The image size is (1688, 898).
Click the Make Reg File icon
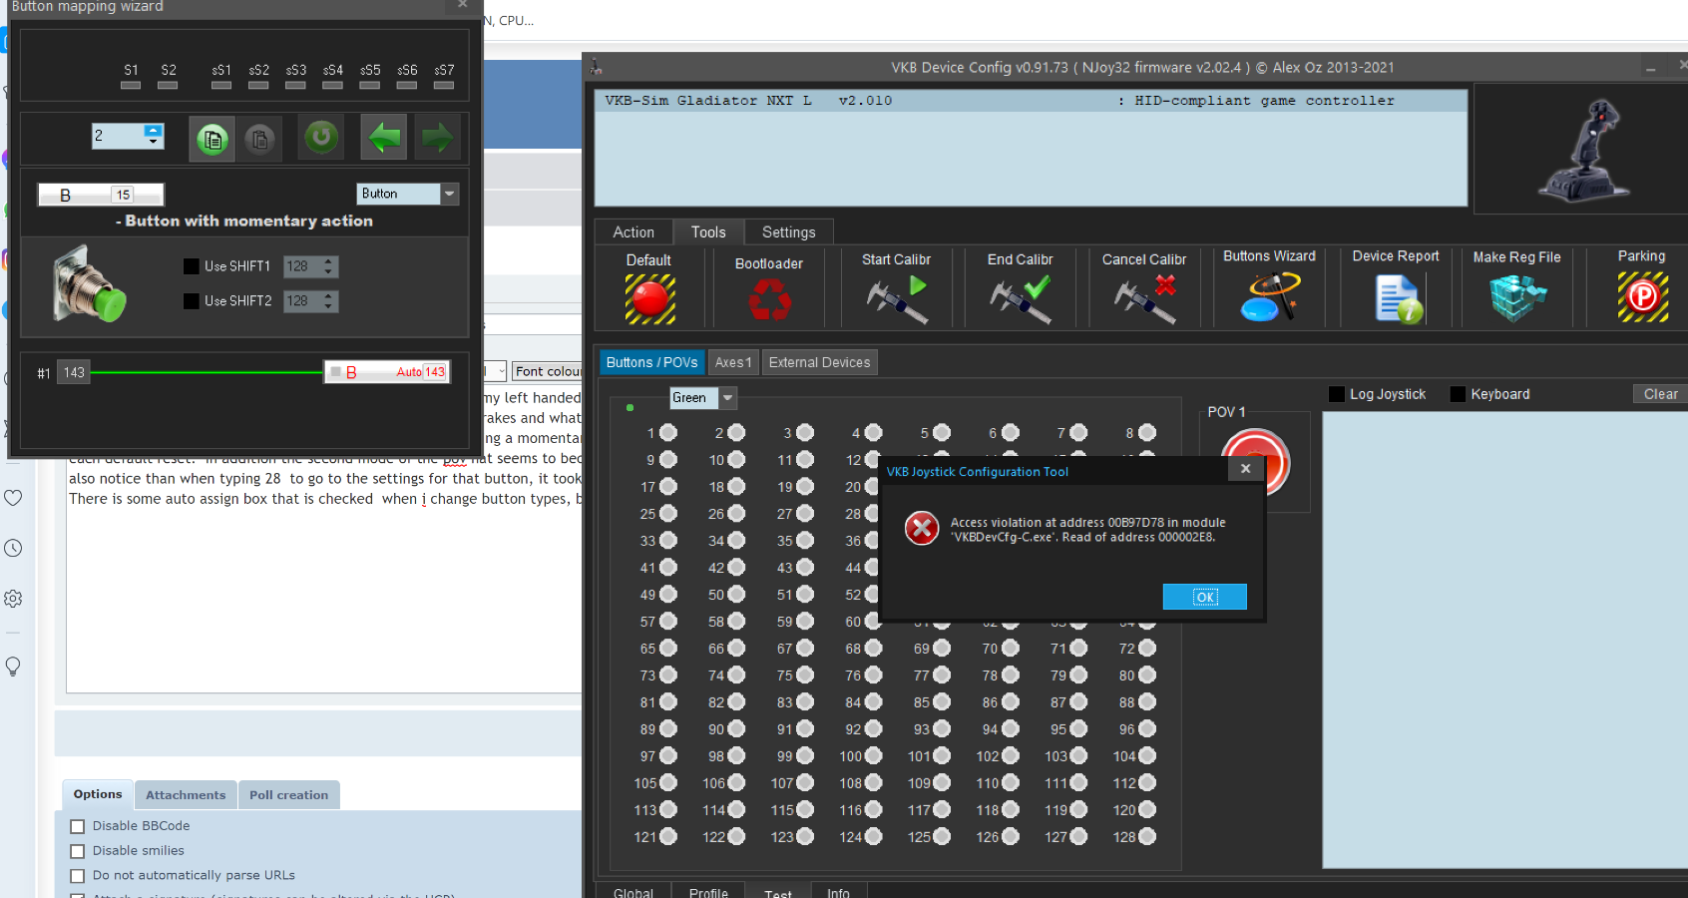(1516, 299)
